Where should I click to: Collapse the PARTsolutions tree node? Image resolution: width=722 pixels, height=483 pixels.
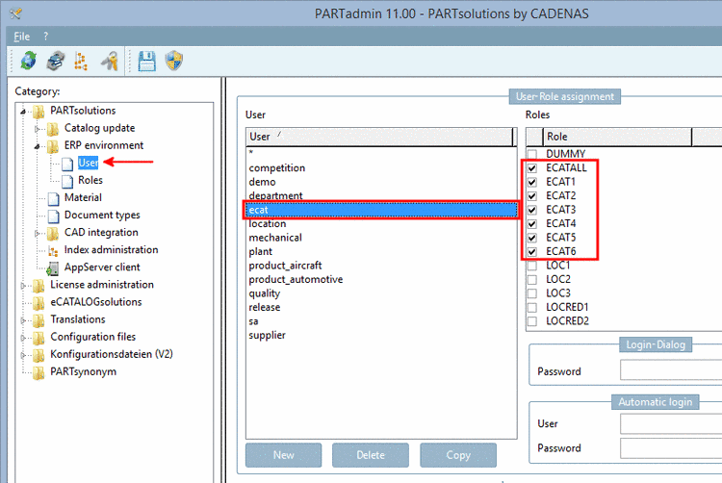(x=23, y=112)
